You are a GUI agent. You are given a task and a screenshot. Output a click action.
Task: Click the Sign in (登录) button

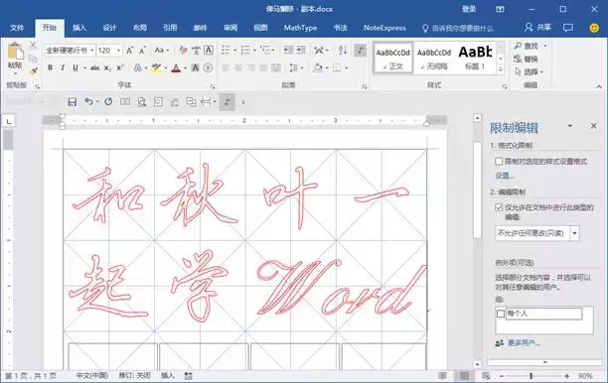coord(469,9)
